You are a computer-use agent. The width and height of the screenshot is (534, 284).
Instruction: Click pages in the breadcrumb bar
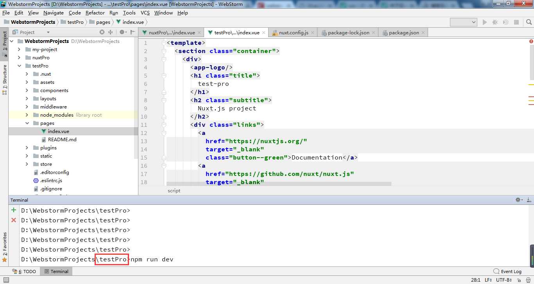point(100,22)
